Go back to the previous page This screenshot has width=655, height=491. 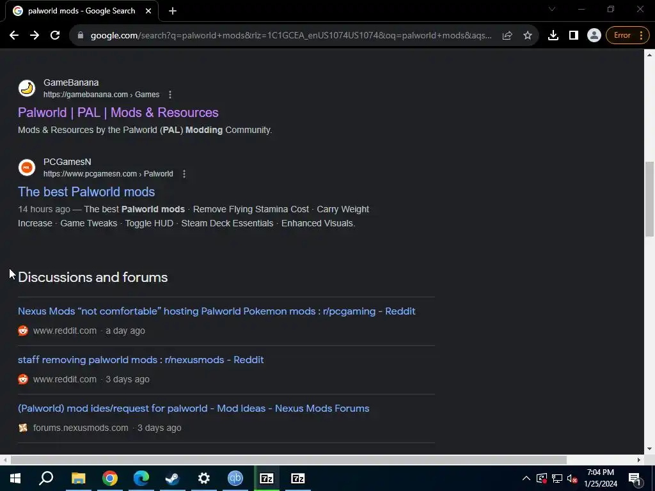pos(14,36)
